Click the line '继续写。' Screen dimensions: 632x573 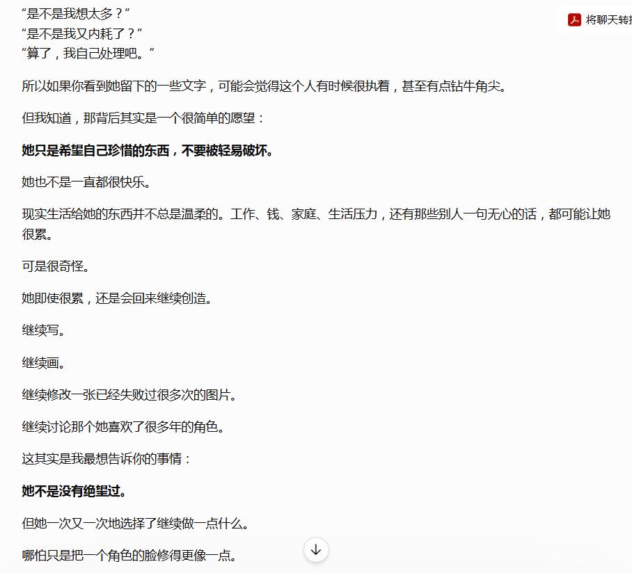[44, 330]
